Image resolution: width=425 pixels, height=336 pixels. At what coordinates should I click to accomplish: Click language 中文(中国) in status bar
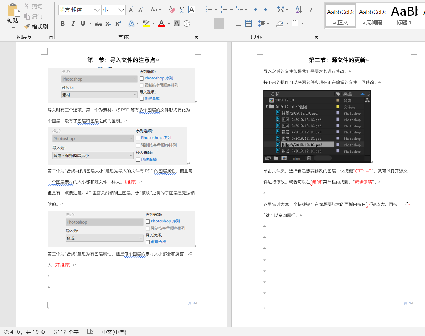(114, 332)
